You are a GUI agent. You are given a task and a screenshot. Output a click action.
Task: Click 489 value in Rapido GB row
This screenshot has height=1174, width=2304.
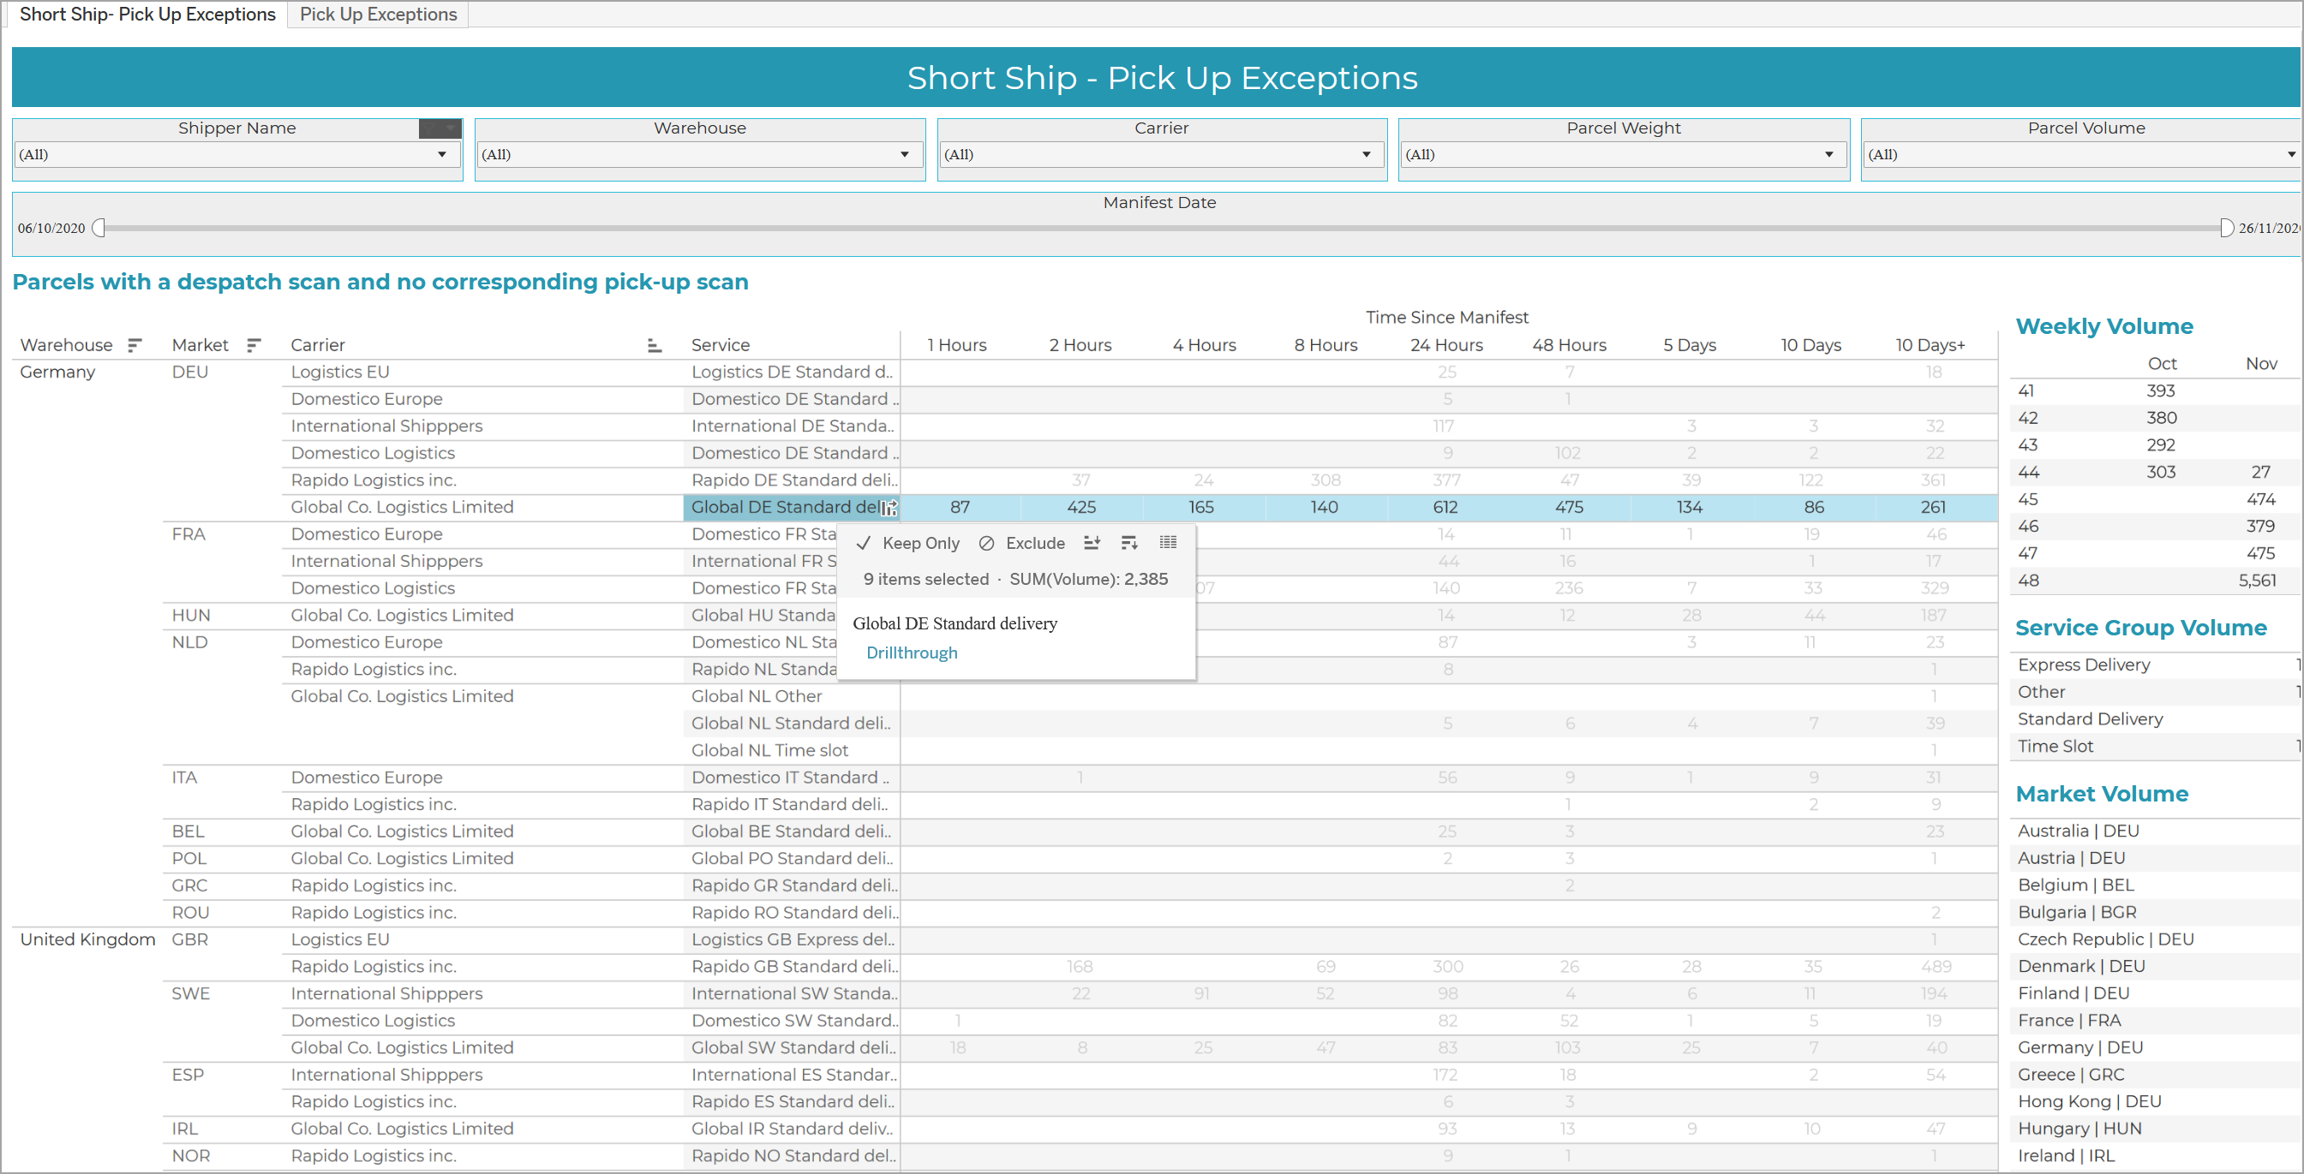1936,967
